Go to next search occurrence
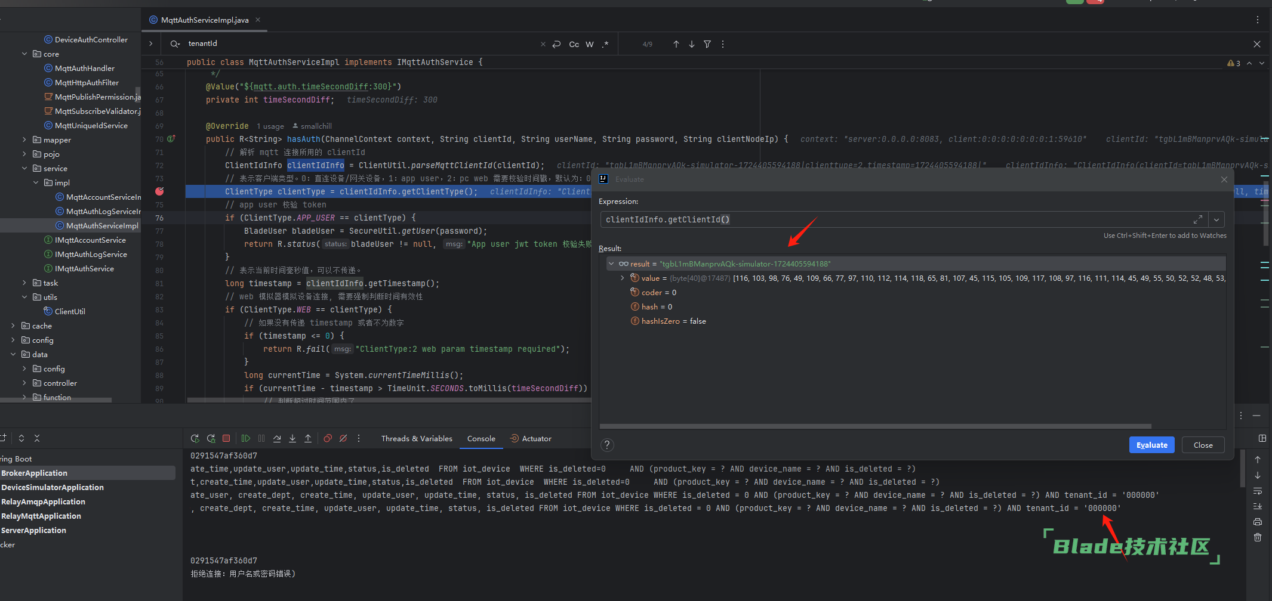This screenshot has height=601, width=1272. tap(692, 44)
